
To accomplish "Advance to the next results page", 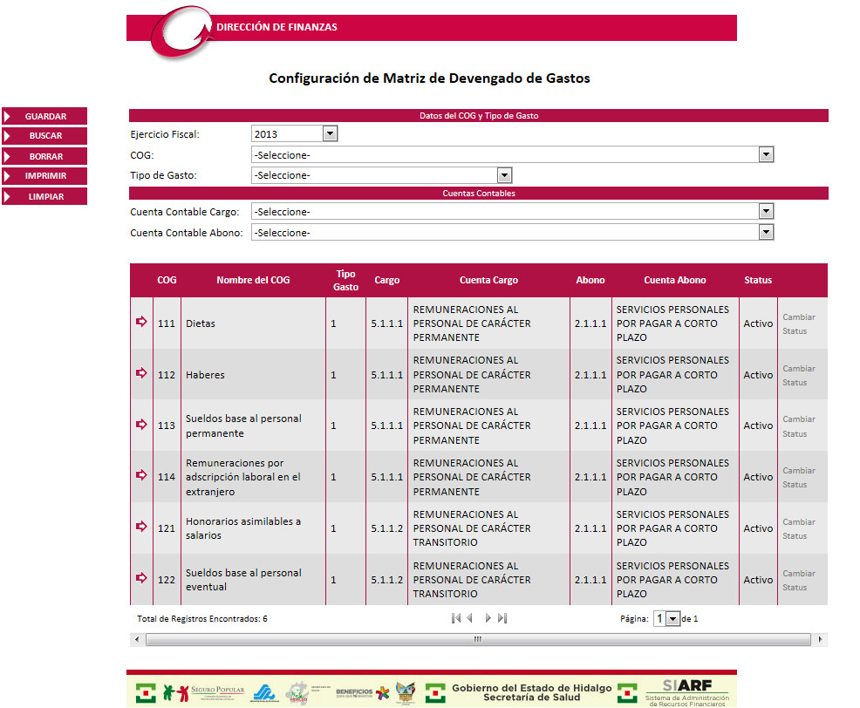I will pos(488,618).
